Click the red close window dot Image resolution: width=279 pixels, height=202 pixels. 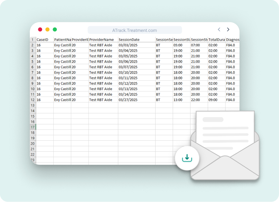tap(40, 29)
